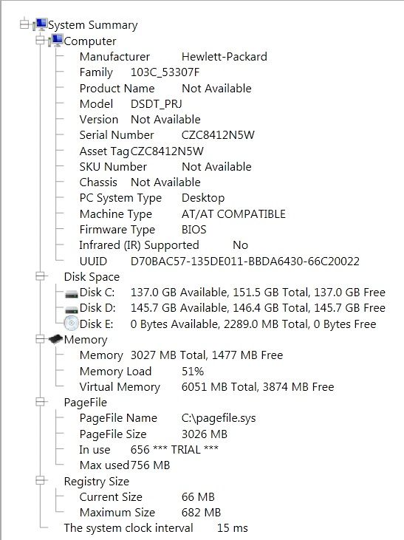Collapse the PageFile section
Image resolution: width=404 pixels, height=540 pixels.
click(x=40, y=402)
